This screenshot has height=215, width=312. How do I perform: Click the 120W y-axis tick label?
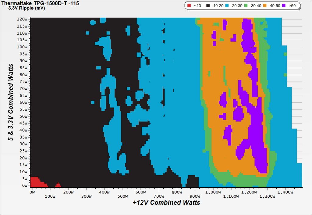[x=22, y=19]
